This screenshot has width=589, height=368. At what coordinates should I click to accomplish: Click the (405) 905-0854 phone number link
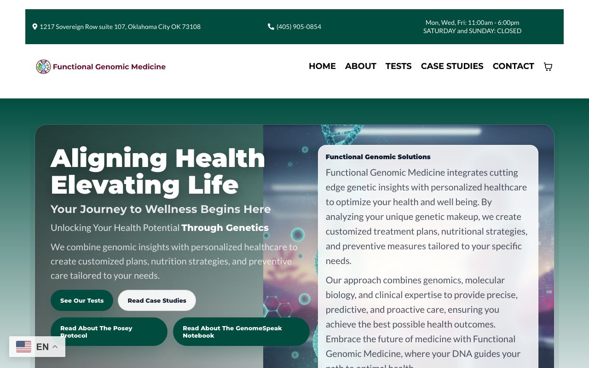[x=299, y=26]
